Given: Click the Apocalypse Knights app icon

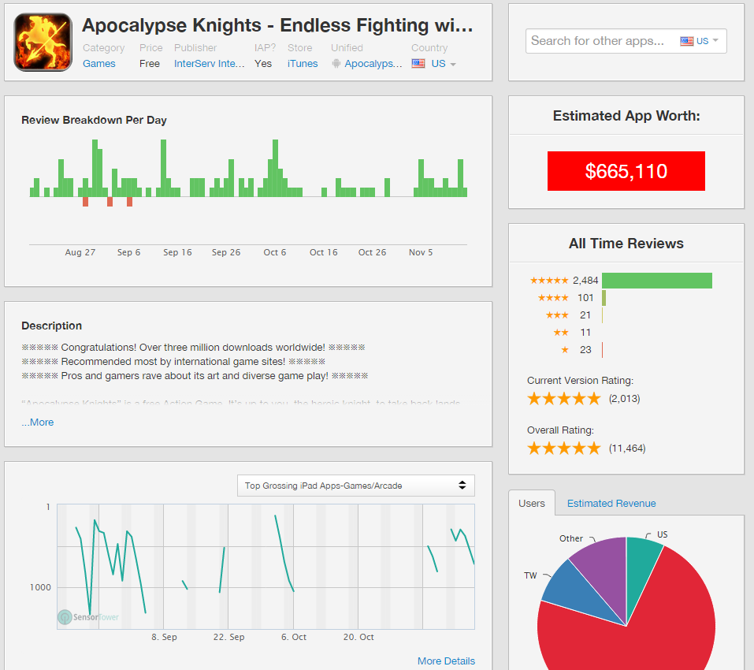Looking at the screenshot, I should tap(43, 43).
